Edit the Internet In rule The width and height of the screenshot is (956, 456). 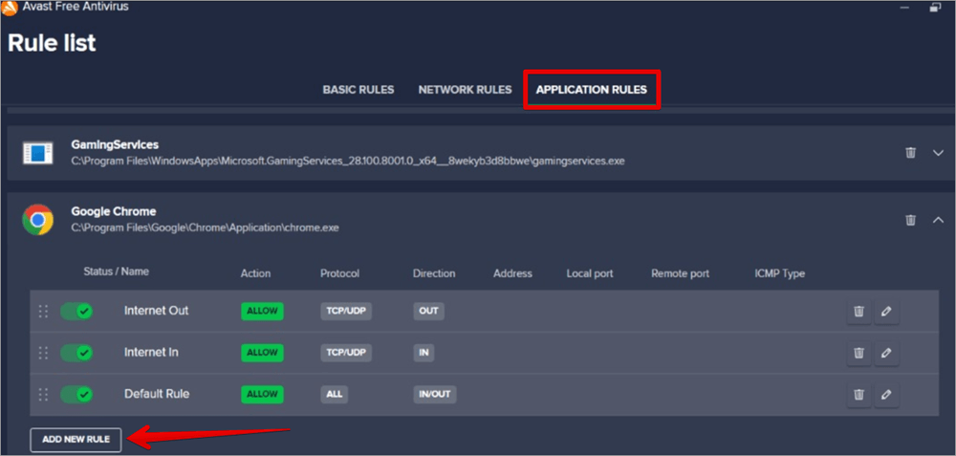click(x=886, y=353)
